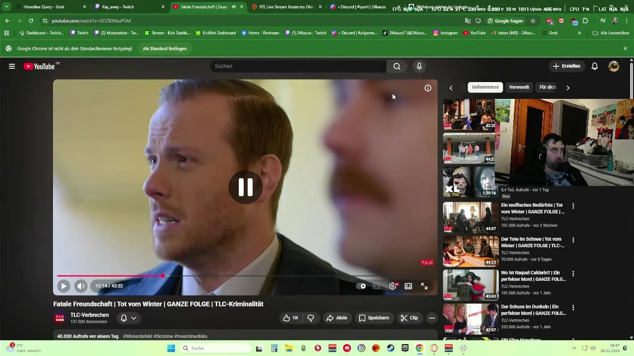Click the Google fragen button

505,21
